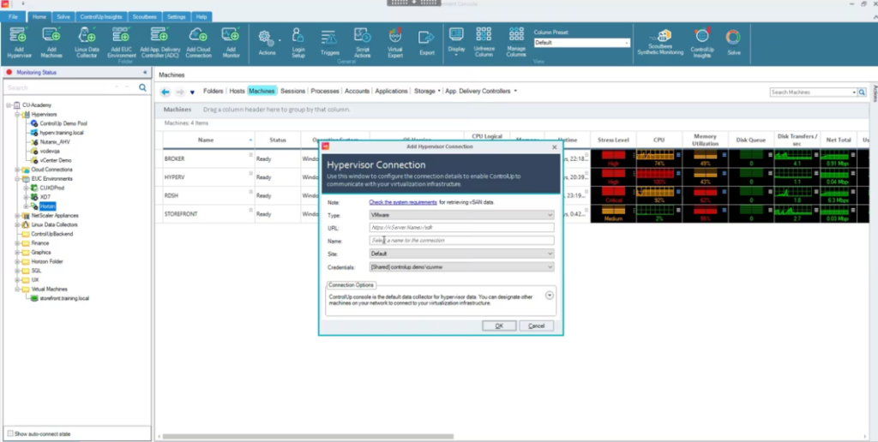Click the BROKER machine row name
The image size is (878, 442).
tap(175, 158)
